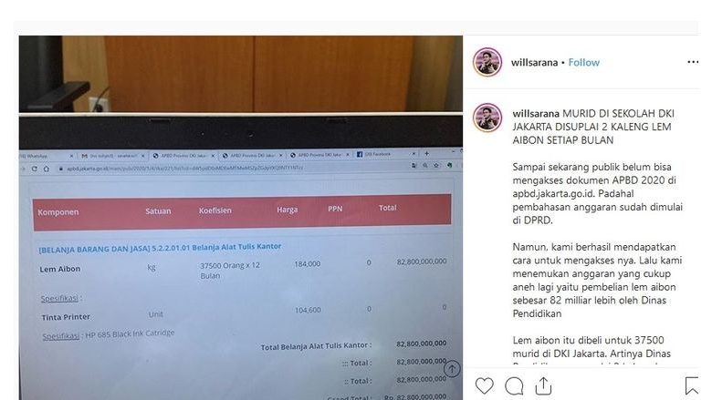The image size is (712, 400).
Task: Save the post with the bookmark icon
Action: (x=692, y=386)
